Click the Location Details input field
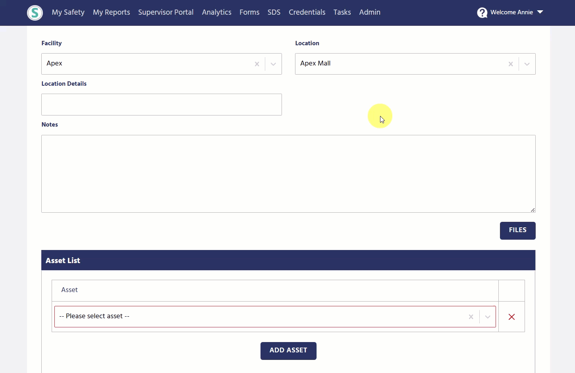The width and height of the screenshot is (575, 373). 161,104
